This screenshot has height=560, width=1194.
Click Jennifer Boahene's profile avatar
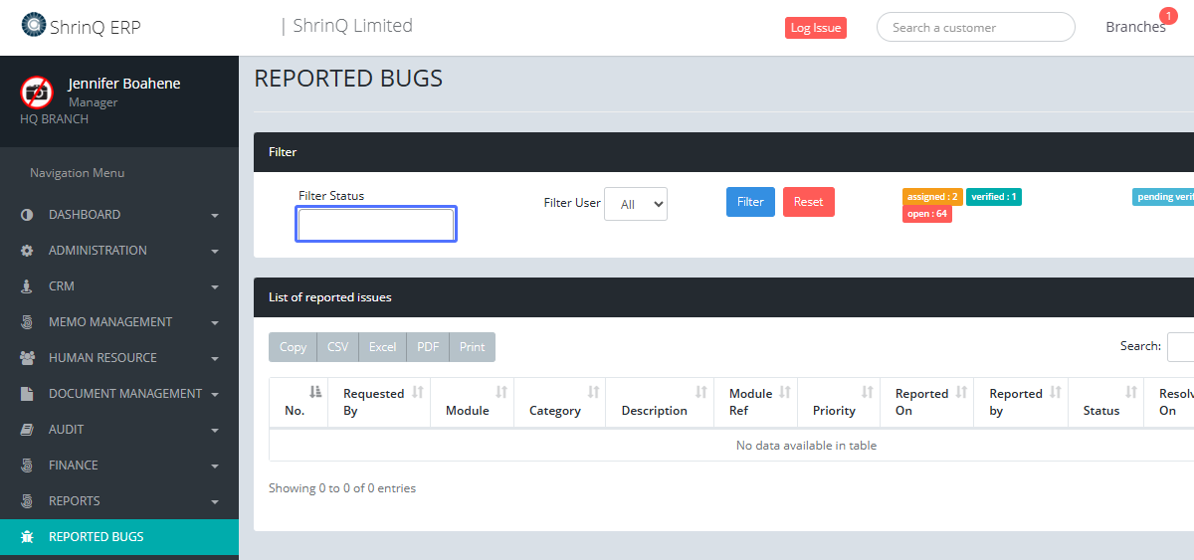coord(37,93)
